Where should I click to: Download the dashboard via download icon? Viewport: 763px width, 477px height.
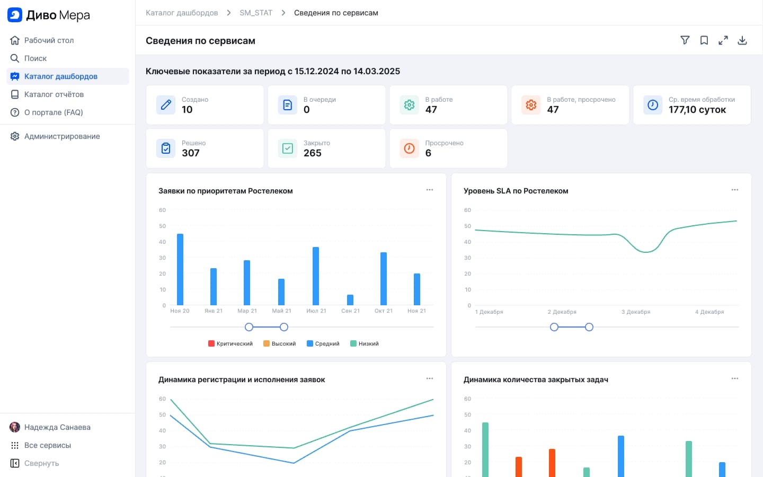click(x=742, y=40)
